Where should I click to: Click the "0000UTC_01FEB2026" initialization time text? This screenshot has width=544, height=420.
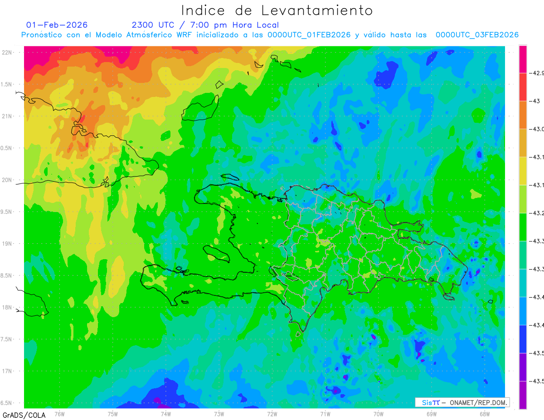309,35
